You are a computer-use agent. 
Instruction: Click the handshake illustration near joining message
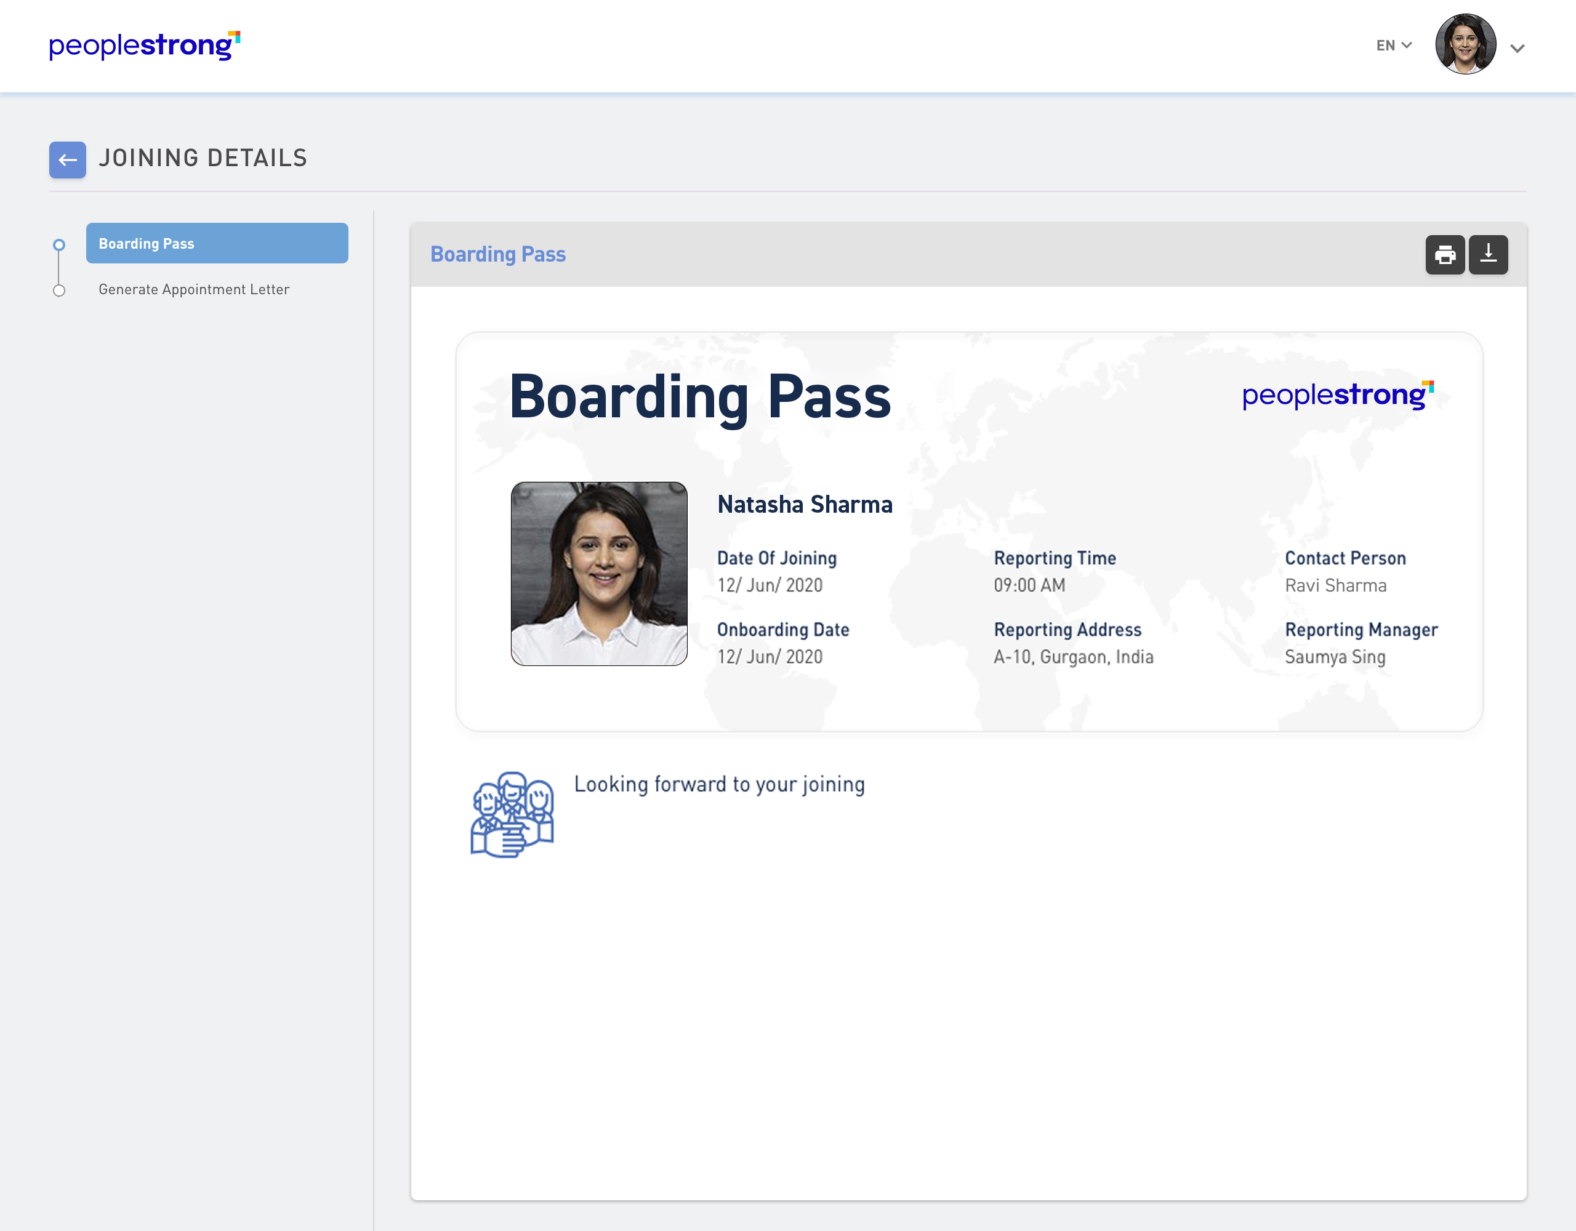click(512, 814)
